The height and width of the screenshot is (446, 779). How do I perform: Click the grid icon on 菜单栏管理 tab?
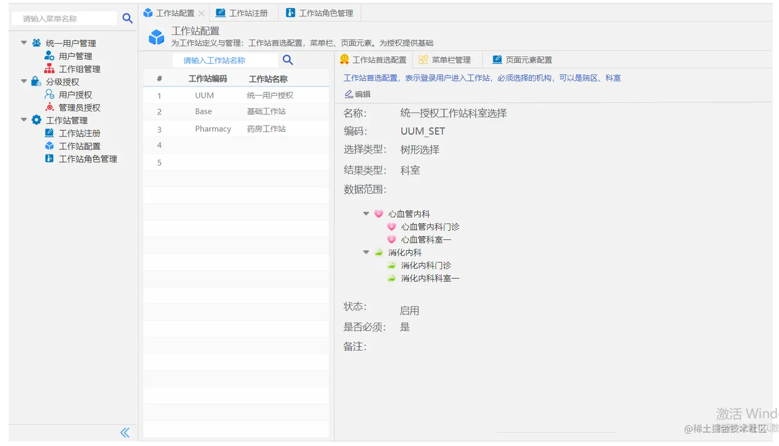point(424,59)
